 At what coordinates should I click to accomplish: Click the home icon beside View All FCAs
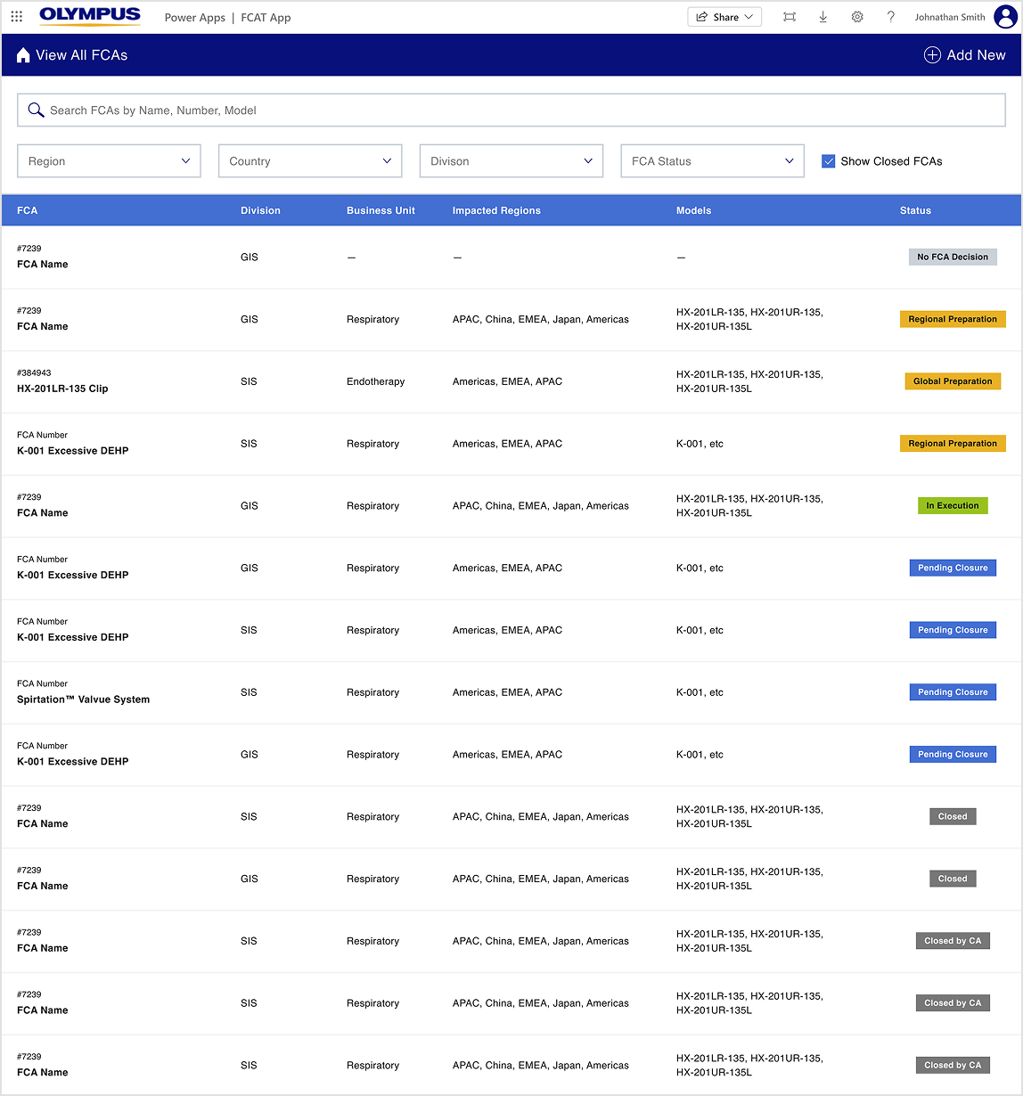tap(23, 55)
